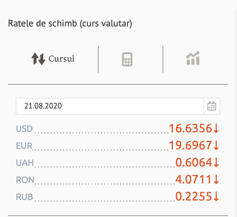Open the currency calculator tab icon
The height and width of the screenshot is (217, 237).
click(x=127, y=59)
